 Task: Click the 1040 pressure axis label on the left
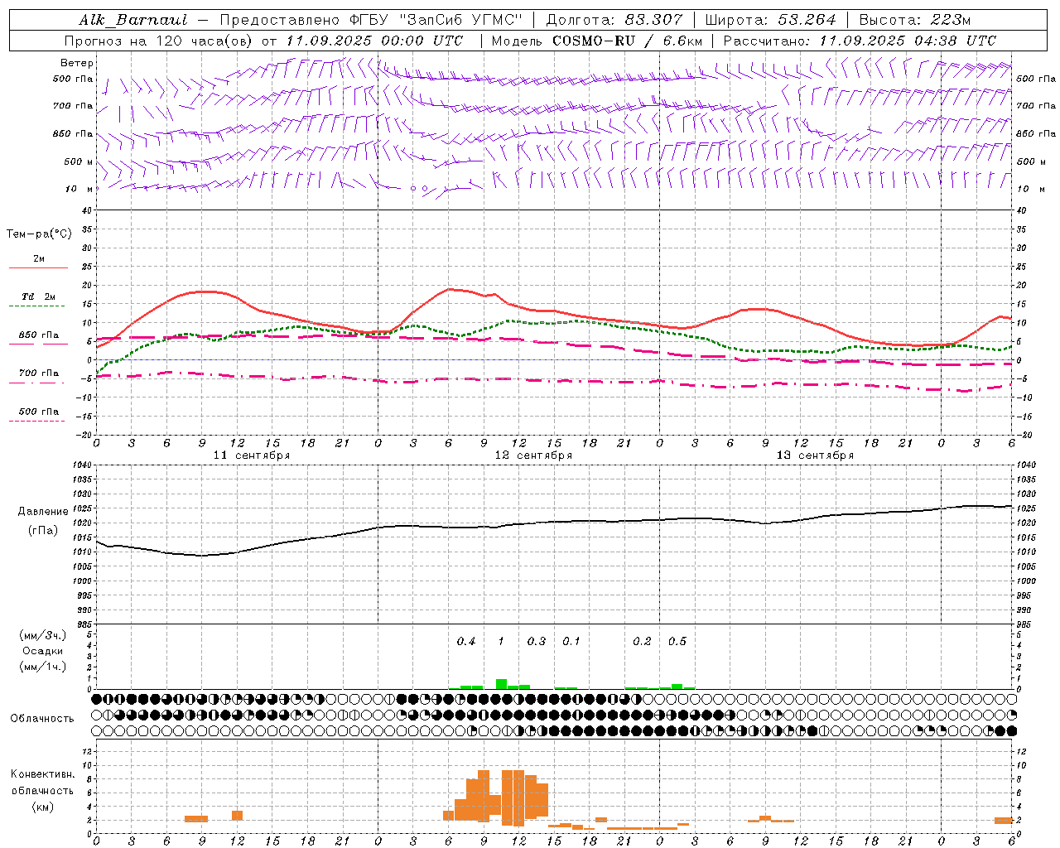pos(80,465)
